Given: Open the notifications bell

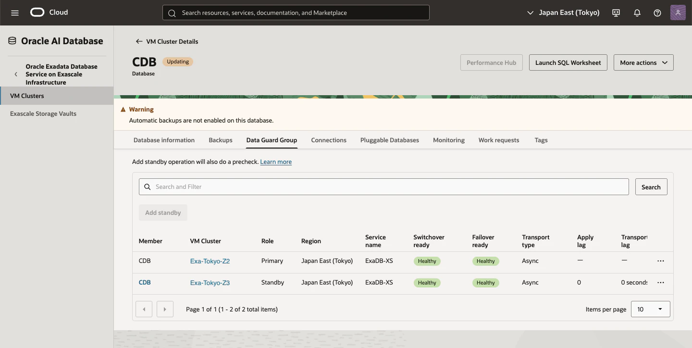Looking at the screenshot, I should click(x=637, y=13).
